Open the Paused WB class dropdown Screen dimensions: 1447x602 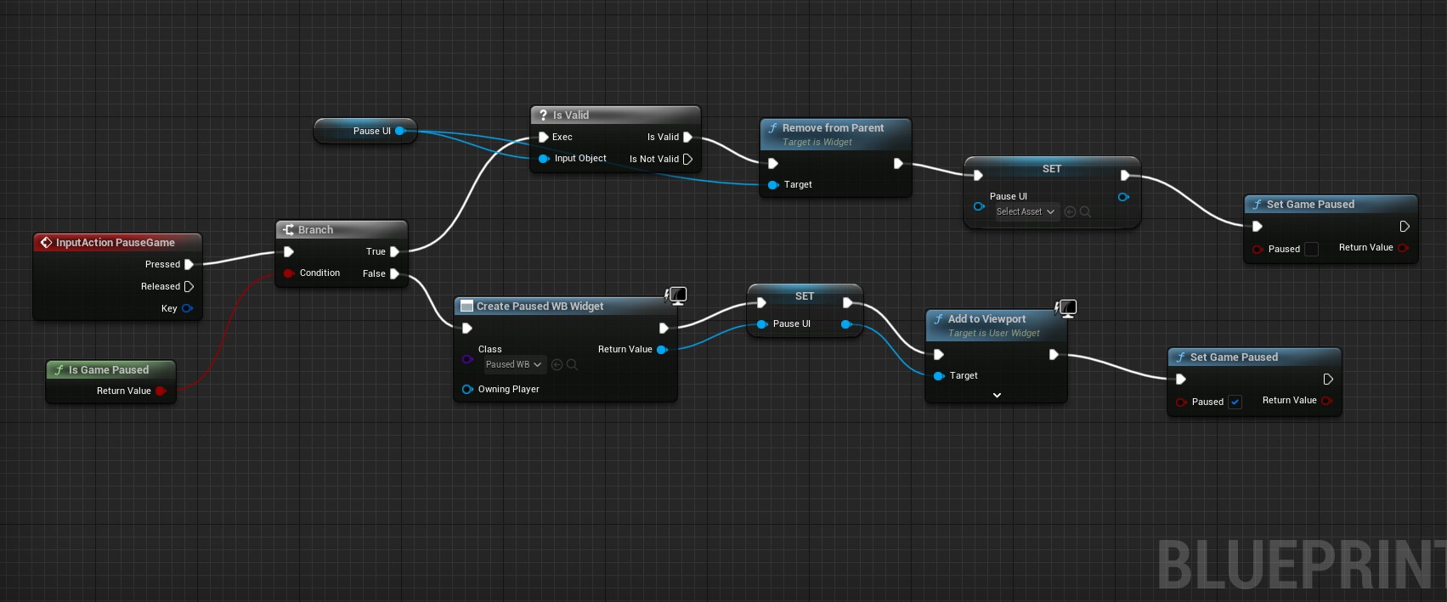pos(513,364)
